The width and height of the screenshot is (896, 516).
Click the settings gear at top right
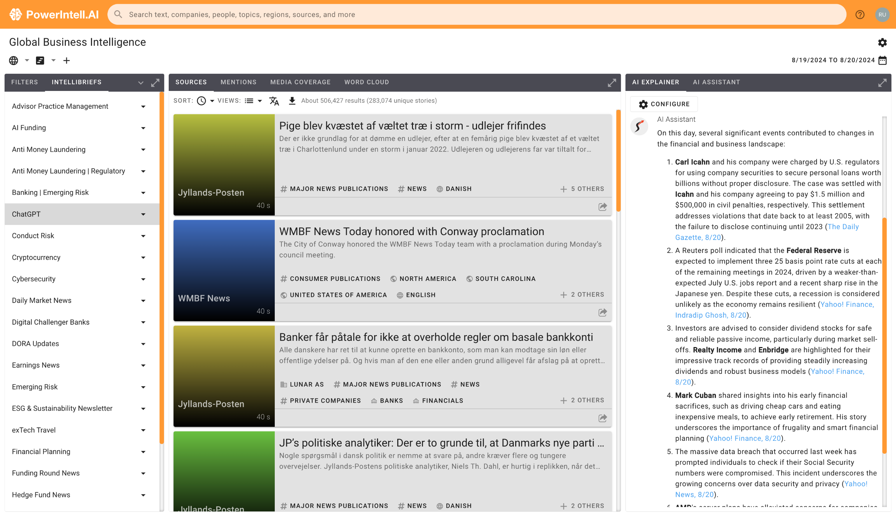882,43
